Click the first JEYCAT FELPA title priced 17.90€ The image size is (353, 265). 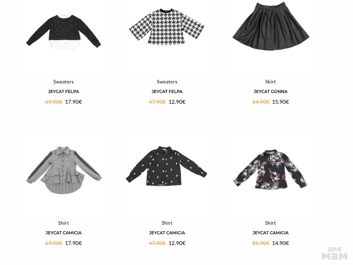[x=63, y=91]
